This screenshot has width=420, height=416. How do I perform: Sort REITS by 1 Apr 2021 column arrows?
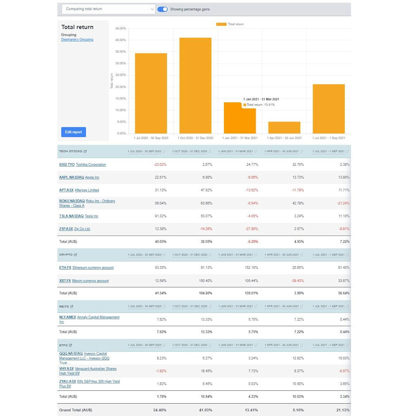pos(302,306)
